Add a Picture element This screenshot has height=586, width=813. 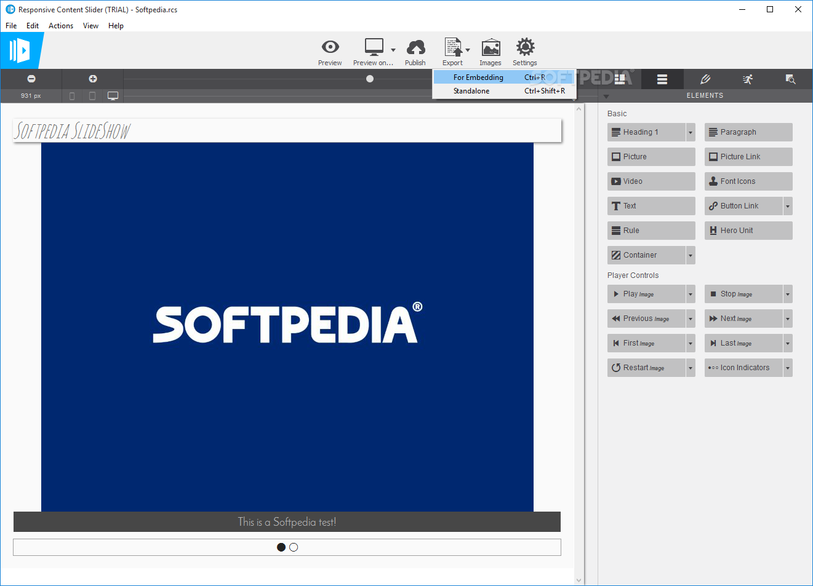click(651, 157)
